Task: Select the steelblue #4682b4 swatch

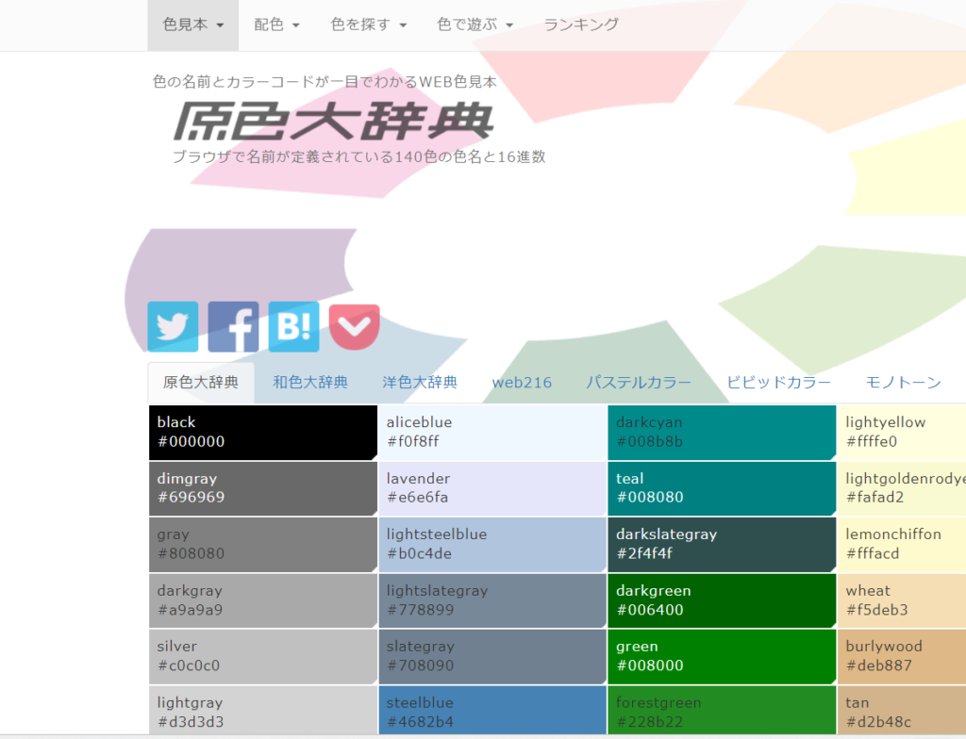Action: click(x=491, y=712)
